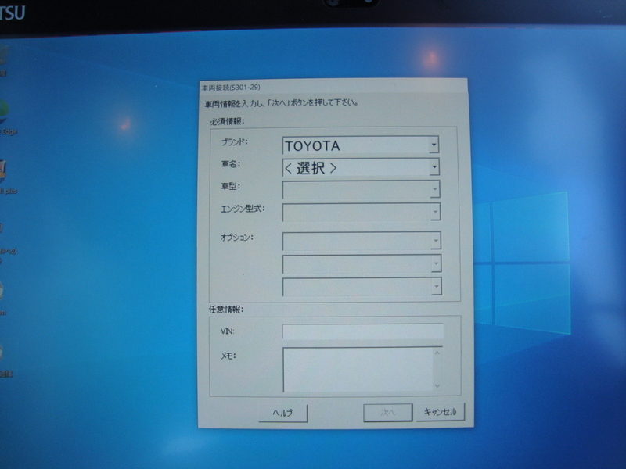The image size is (626, 469).
Task: Click inside the メモ text area
Action: click(358, 370)
